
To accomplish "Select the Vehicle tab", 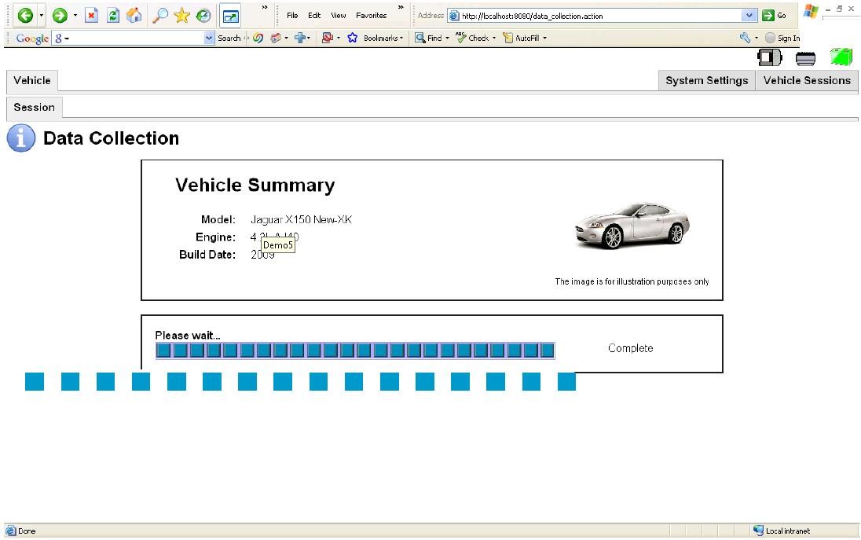I will click(x=32, y=81).
